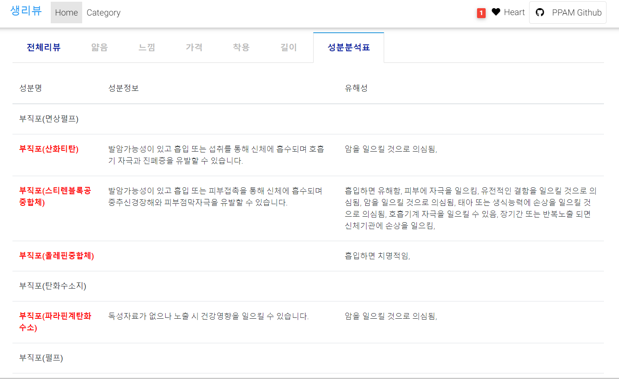Select the 얇음 tab
Screen dimensions: 619x379
pos(99,47)
